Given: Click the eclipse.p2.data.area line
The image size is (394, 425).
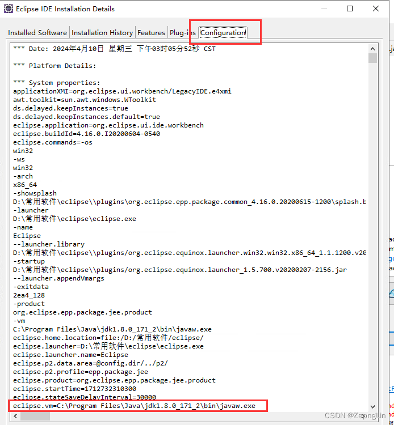Looking at the screenshot, I should pos(90,363).
